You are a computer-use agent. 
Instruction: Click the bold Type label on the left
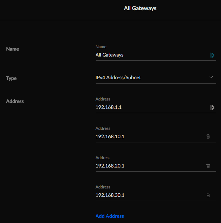pyautogui.click(x=12, y=78)
